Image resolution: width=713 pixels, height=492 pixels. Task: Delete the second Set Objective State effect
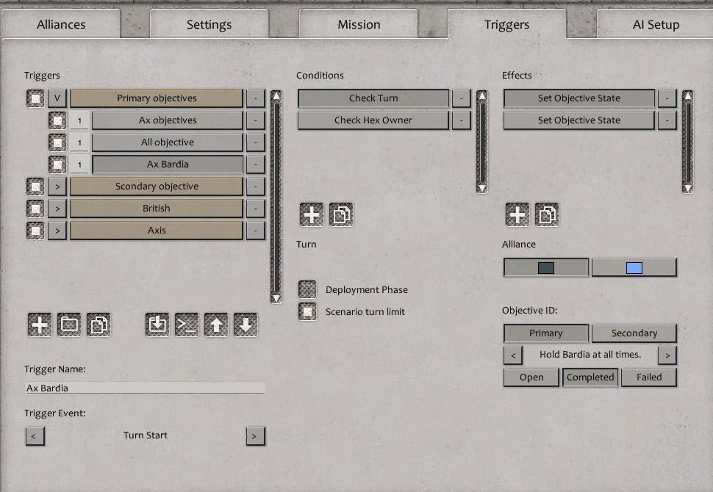click(667, 120)
